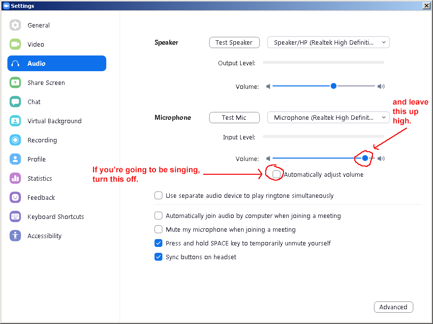Click the speaker Volume slider handle
433x324 pixels.
[x=334, y=86]
